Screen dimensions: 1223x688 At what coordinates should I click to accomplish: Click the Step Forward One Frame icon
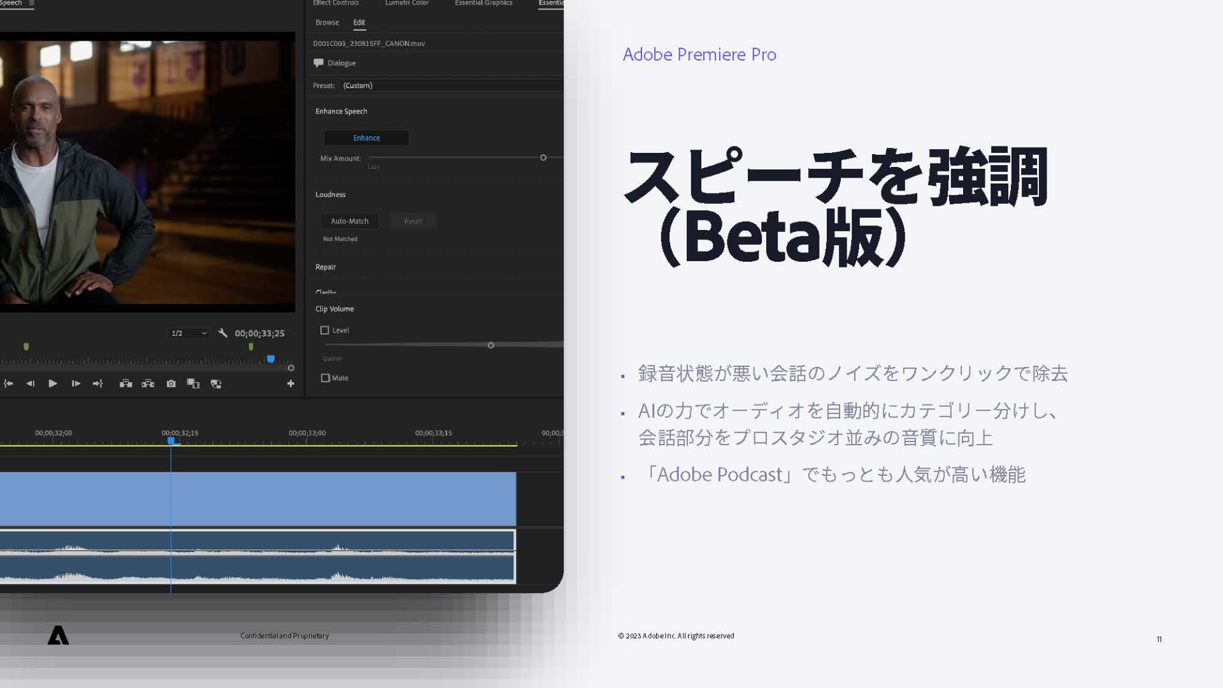[76, 383]
